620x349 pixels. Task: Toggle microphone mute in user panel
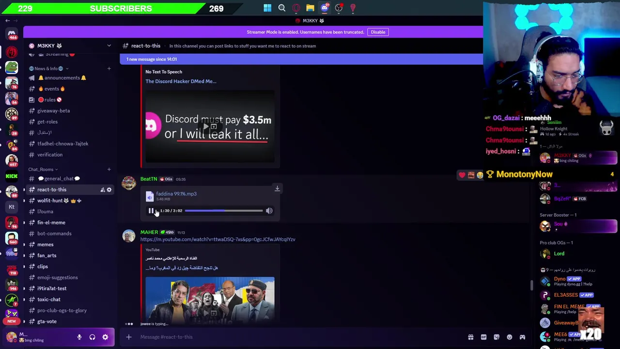pos(79,337)
